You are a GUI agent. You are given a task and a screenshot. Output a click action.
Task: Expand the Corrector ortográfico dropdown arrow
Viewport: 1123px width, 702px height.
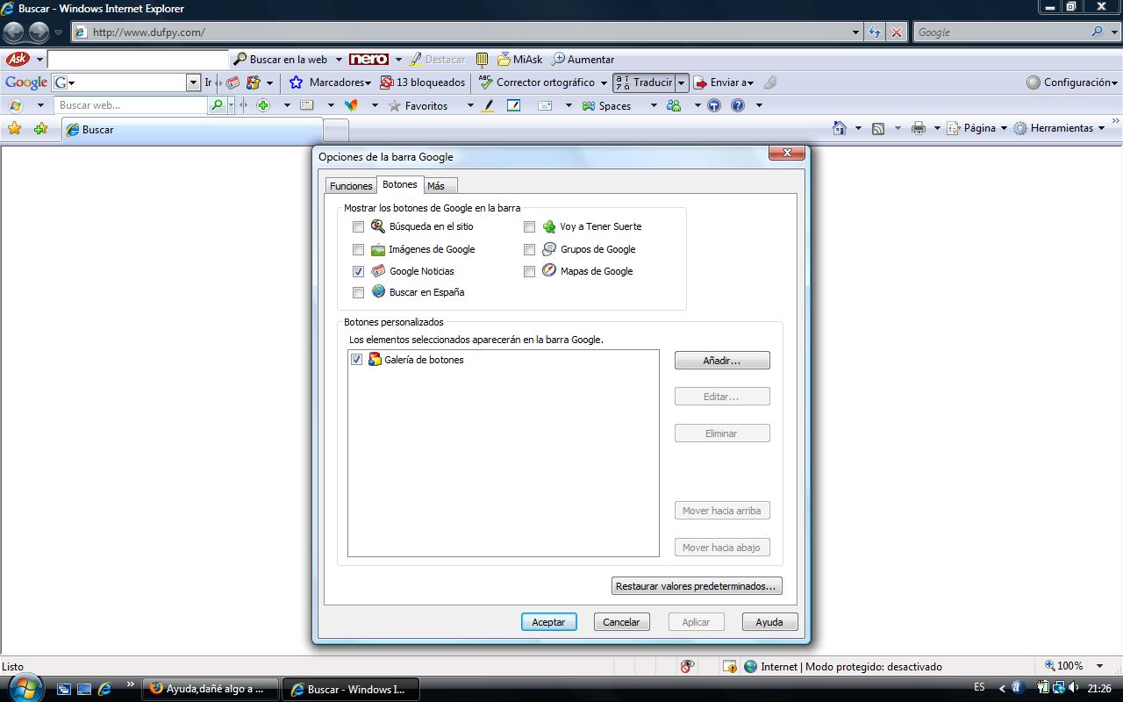click(x=604, y=82)
